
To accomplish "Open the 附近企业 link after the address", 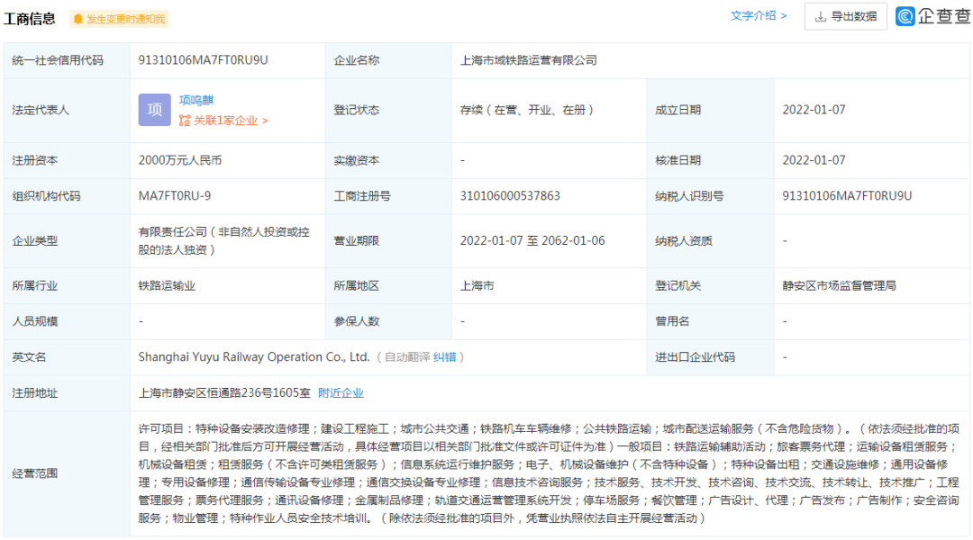I will coord(341,393).
